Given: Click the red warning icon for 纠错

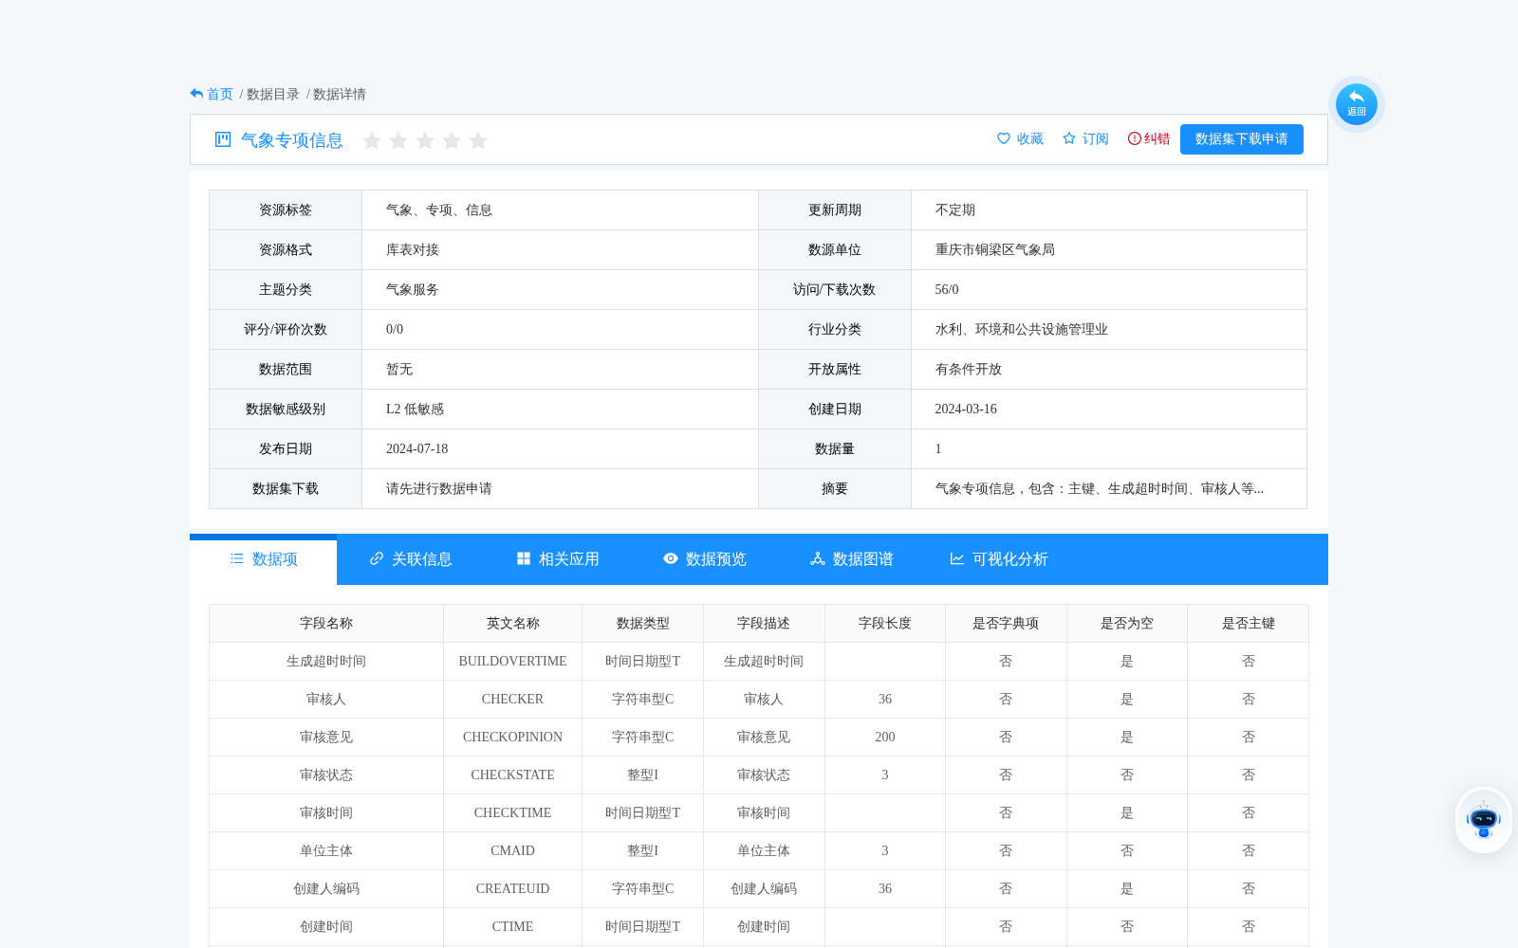Looking at the screenshot, I should click(1134, 138).
